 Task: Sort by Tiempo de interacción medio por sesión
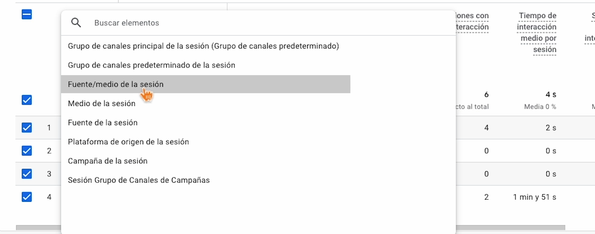click(537, 33)
